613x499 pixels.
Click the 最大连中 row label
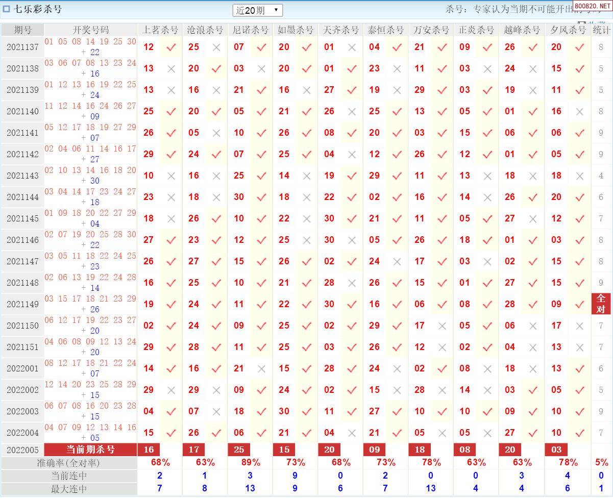click(69, 488)
